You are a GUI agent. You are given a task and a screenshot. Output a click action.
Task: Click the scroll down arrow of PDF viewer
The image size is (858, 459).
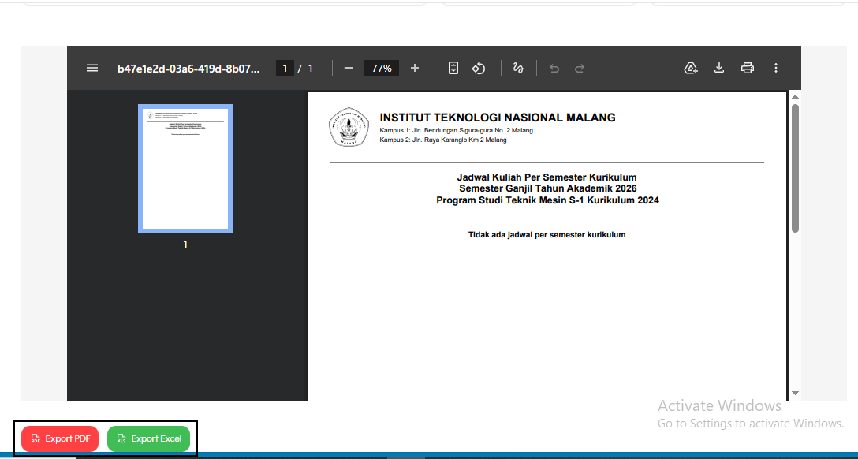pos(795,393)
